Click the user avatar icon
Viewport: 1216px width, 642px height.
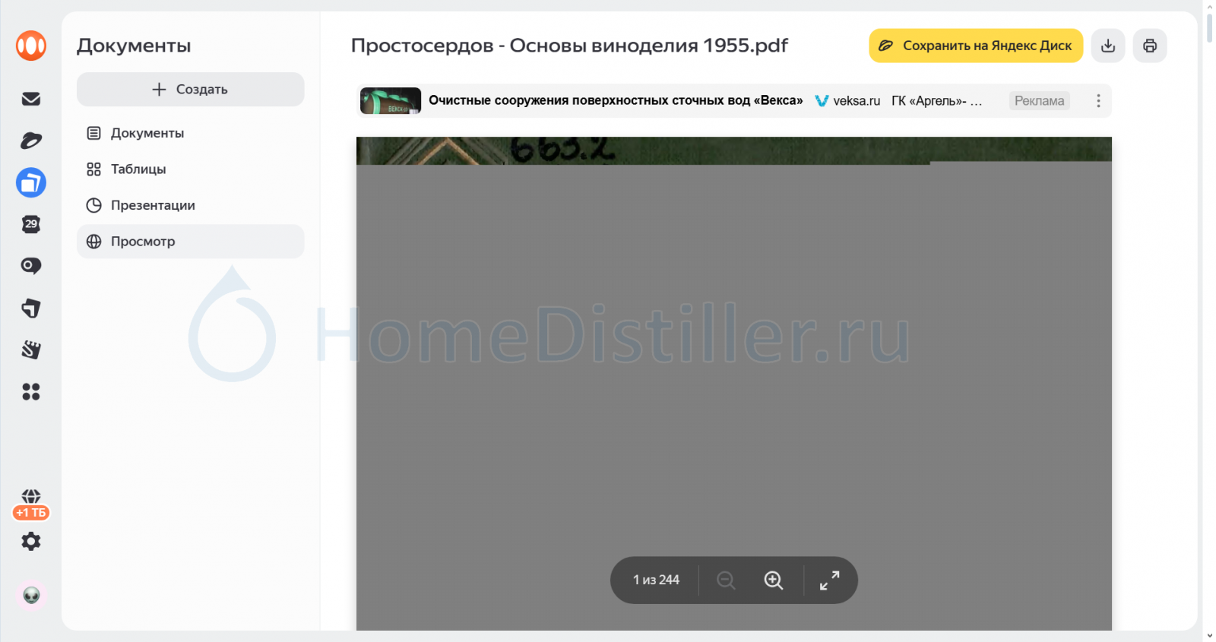coord(31,596)
